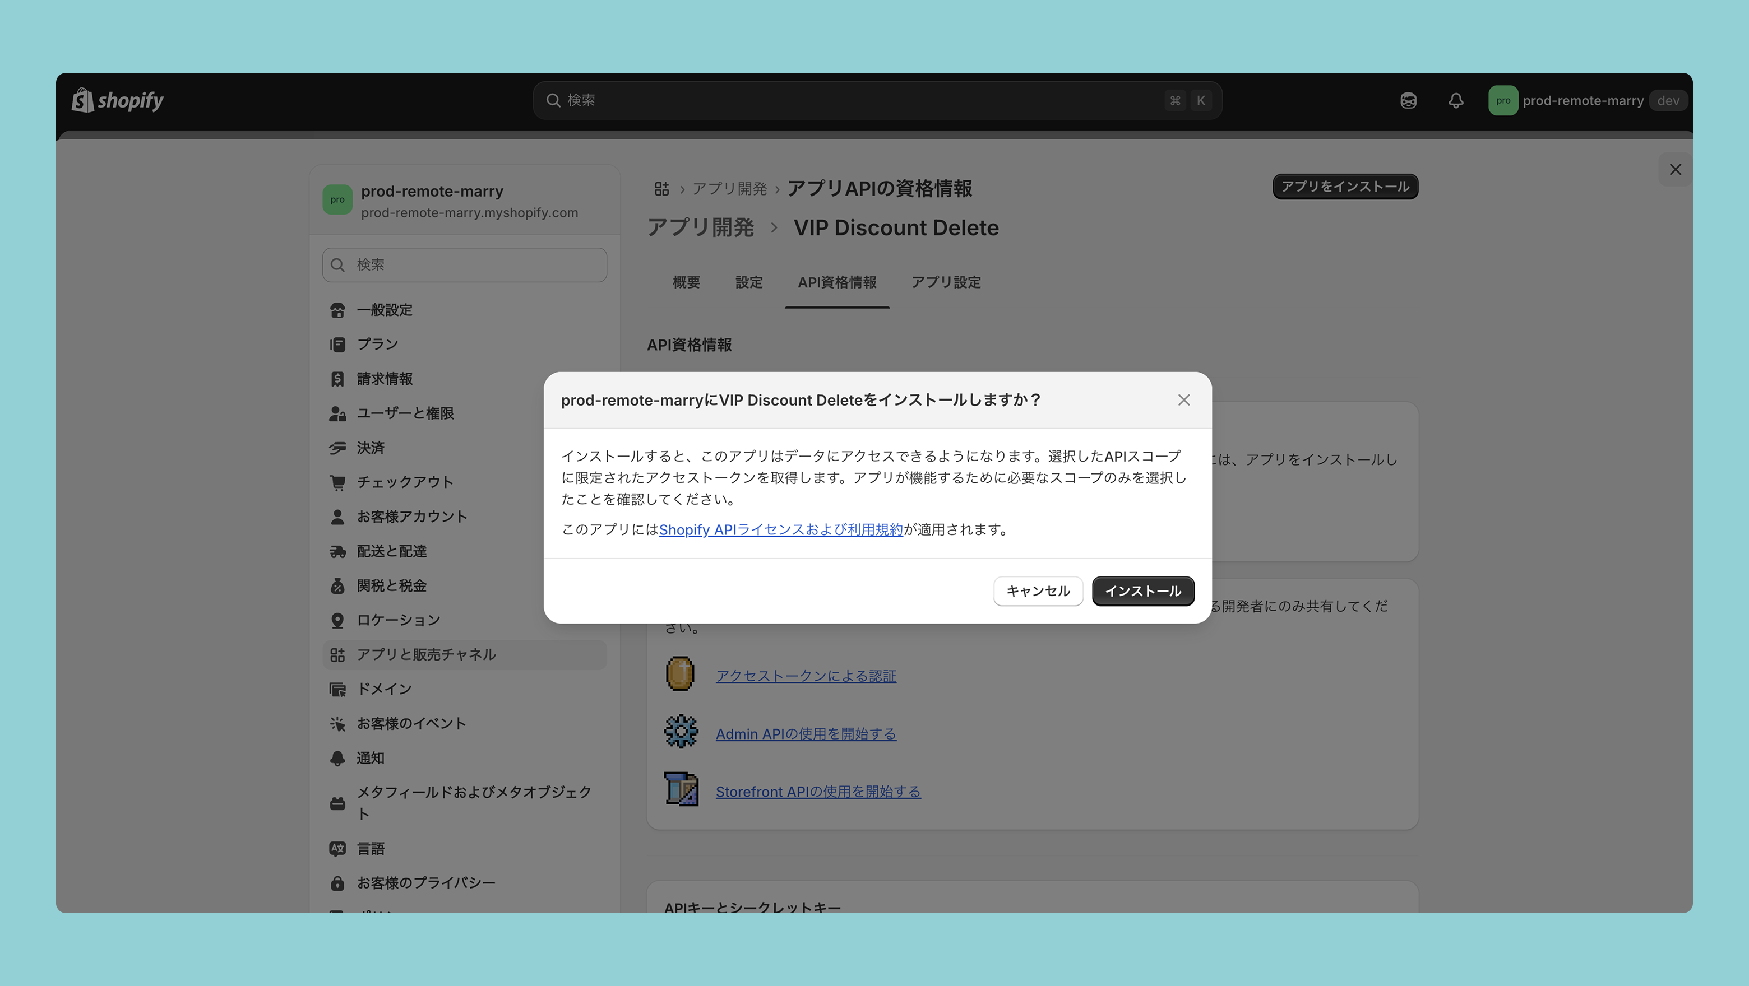Open General settings store icon
Screen dimensions: 1749x986
click(x=337, y=310)
